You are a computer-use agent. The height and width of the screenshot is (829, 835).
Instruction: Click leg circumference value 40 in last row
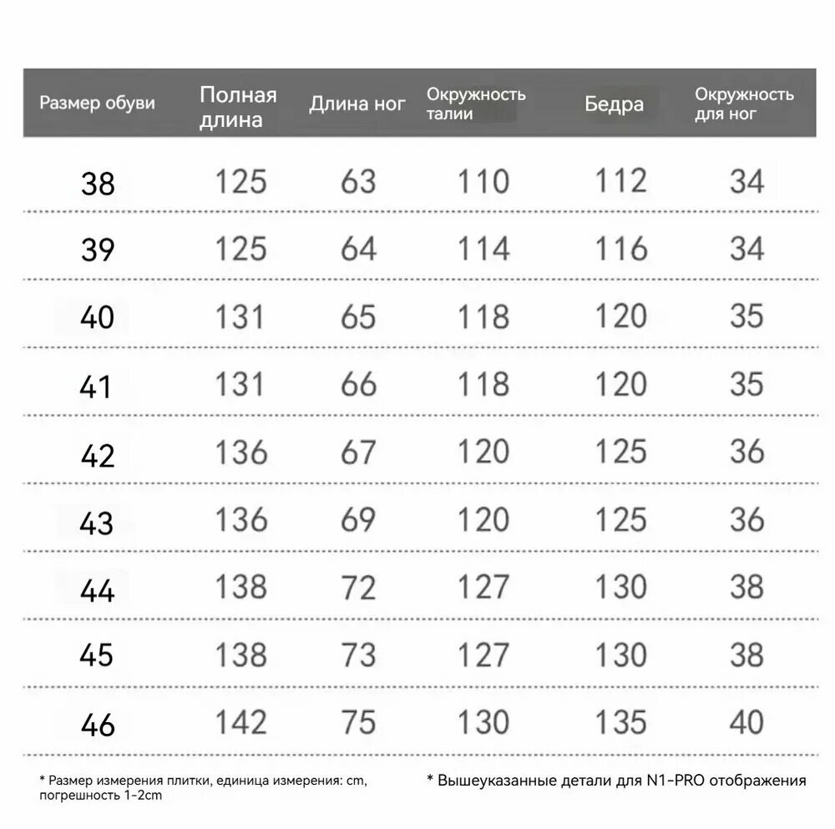pos(746,722)
